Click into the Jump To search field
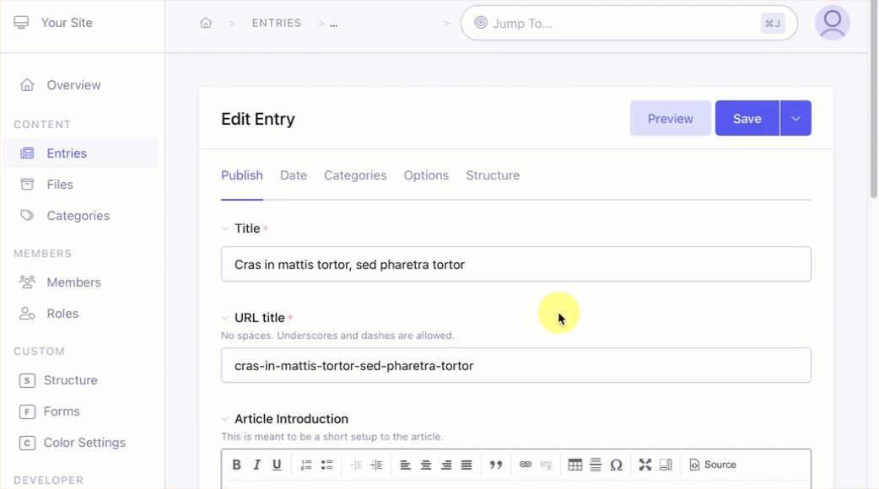 (x=620, y=24)
